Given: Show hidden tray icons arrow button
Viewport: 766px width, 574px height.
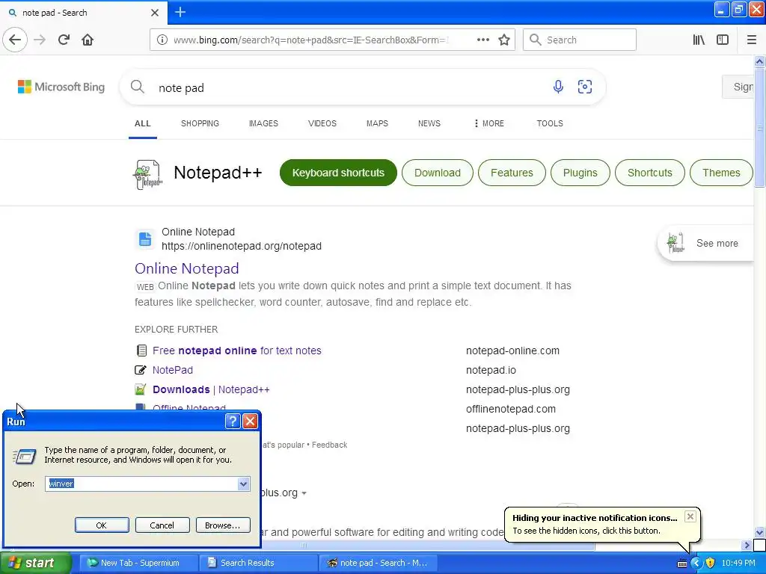Looking at the screenshot, I should pos(696,563).
